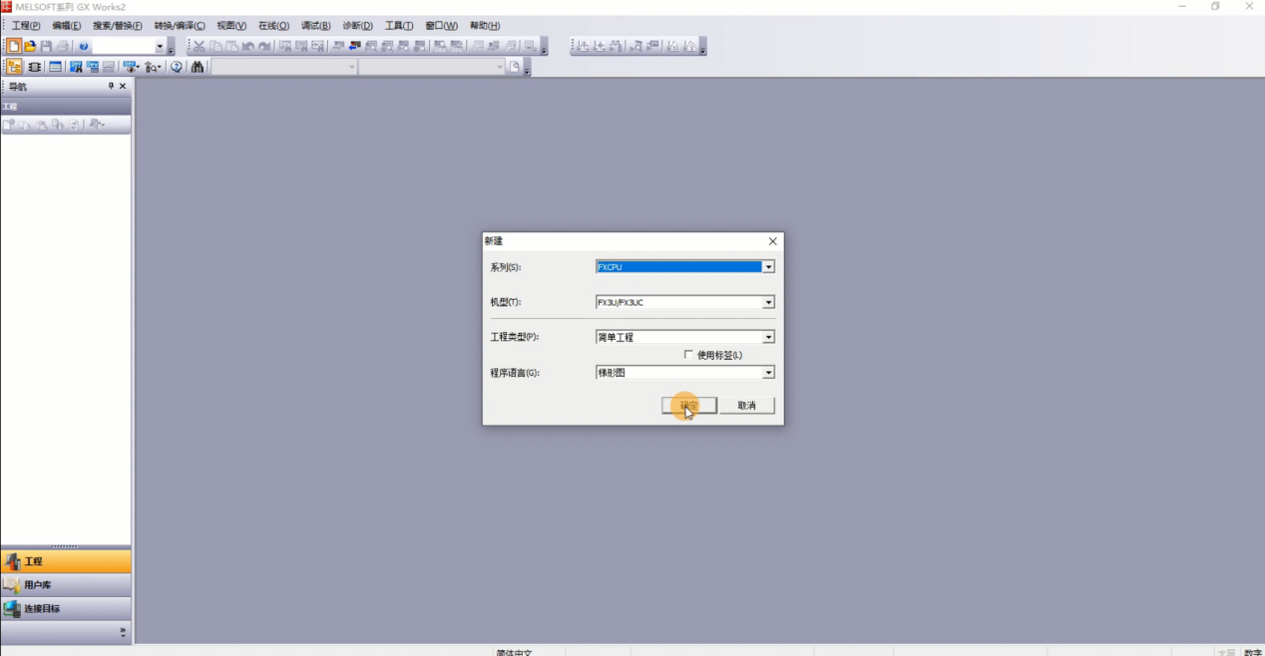Select the 连接目标 navigation tab
Image resolution: width=1265 pixels, height=656 pixels.
click(x=66, y=608)
